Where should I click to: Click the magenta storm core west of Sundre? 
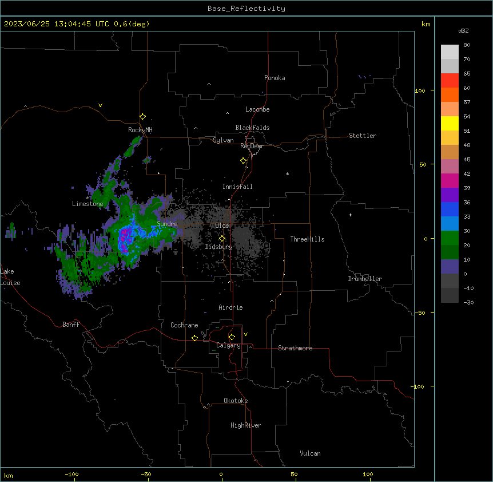[x=125, y=239]
